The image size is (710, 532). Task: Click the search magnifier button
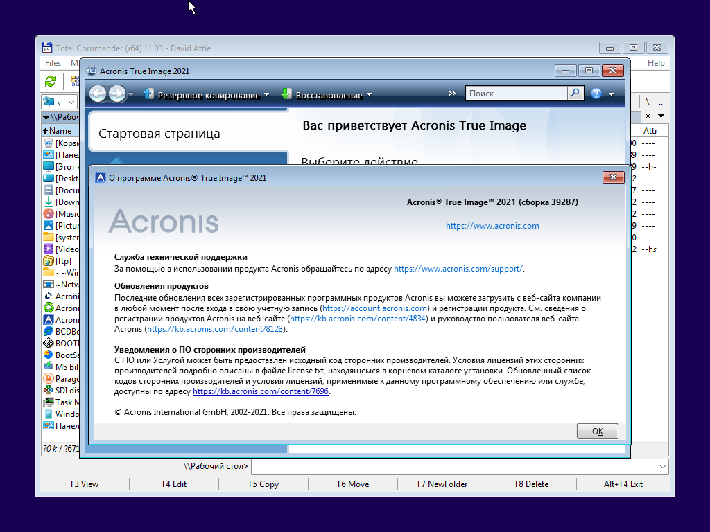click(x=575, y=94)
